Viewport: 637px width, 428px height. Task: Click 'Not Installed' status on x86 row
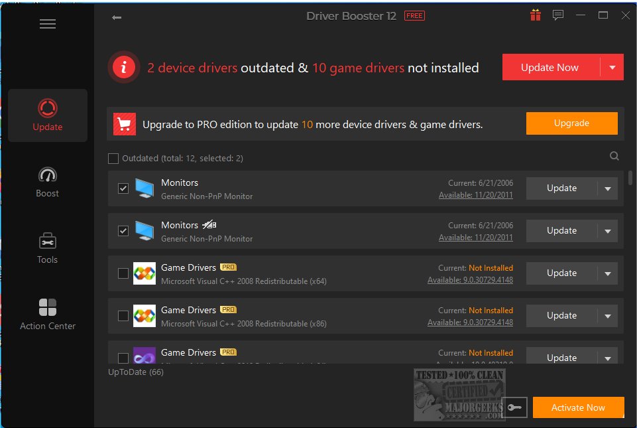click(x=491, y=311)
